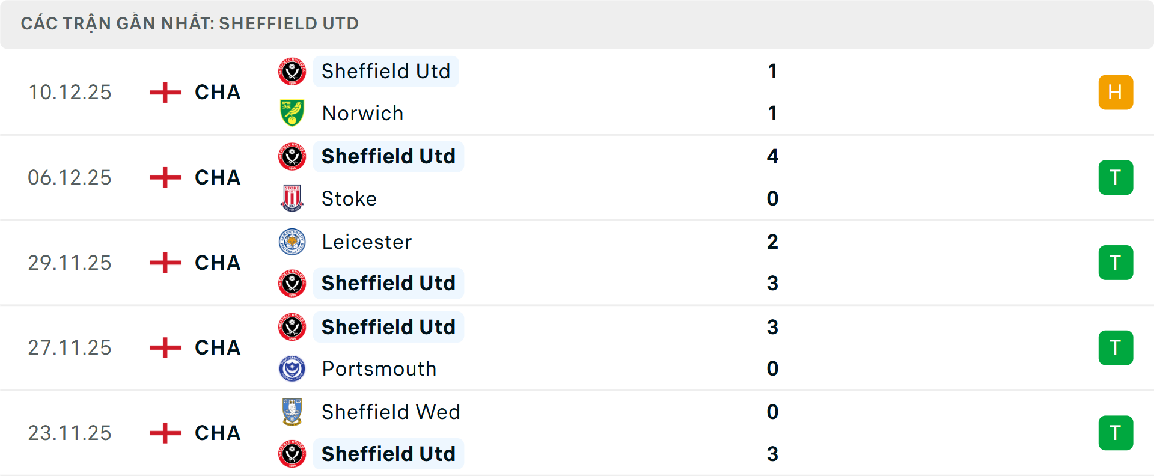Click the Portsmouth club crest

(292, 368)
